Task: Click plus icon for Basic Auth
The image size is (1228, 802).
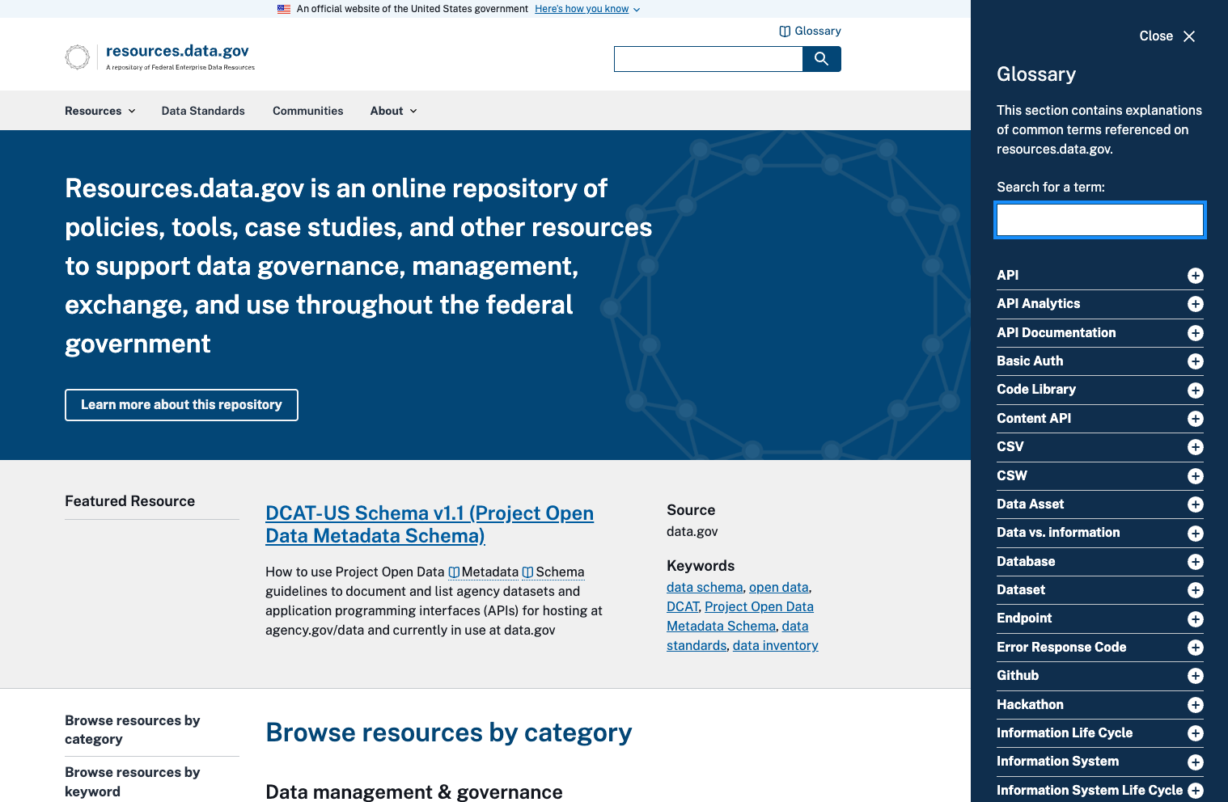Action: coord(1196,361)
